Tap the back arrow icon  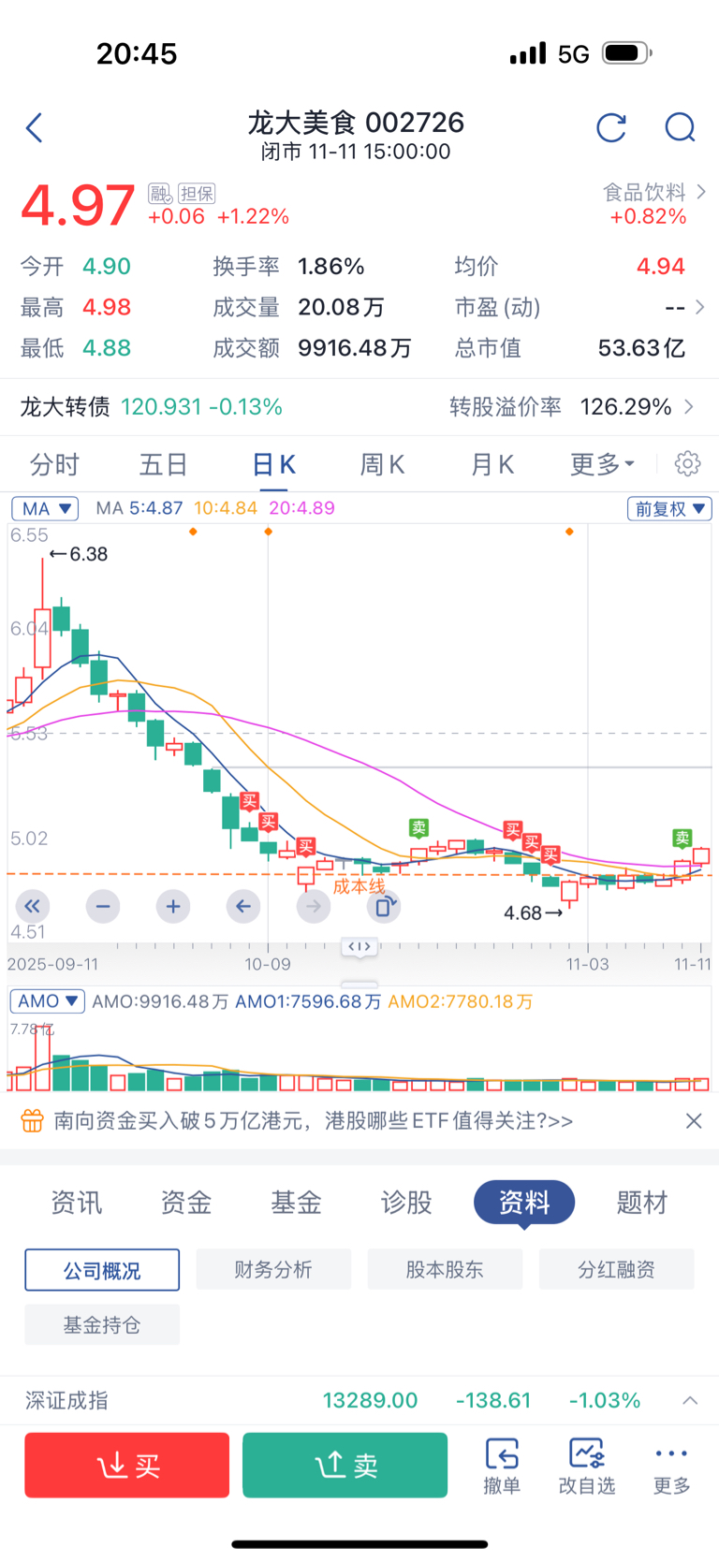(35, 128)
